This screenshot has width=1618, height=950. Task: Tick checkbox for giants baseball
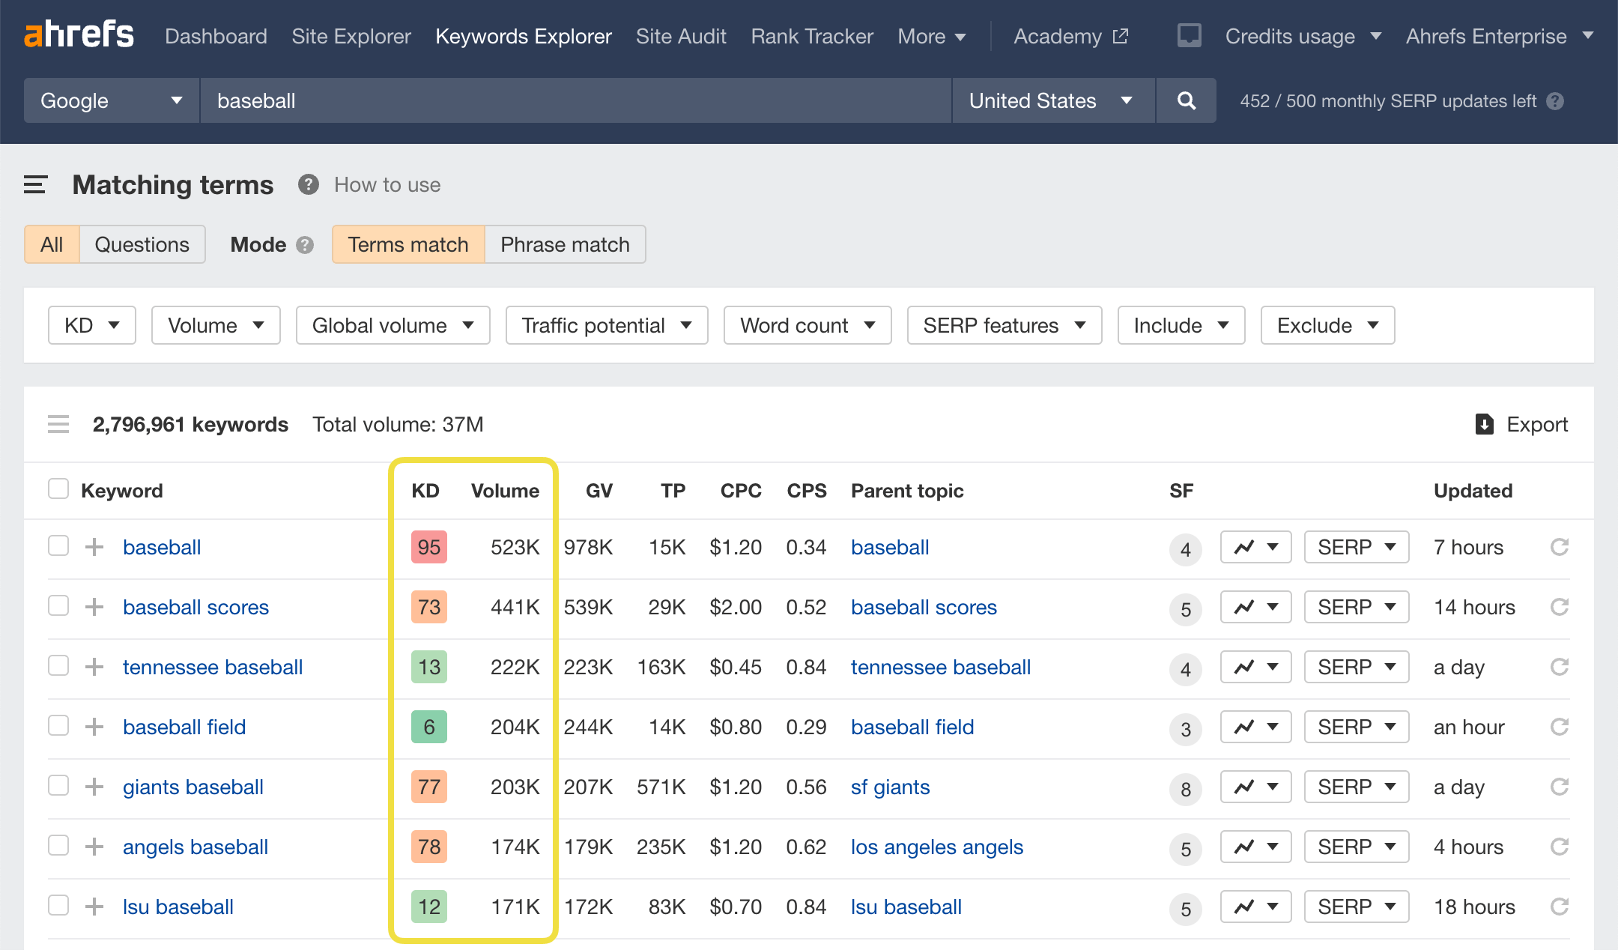point(58,785)
